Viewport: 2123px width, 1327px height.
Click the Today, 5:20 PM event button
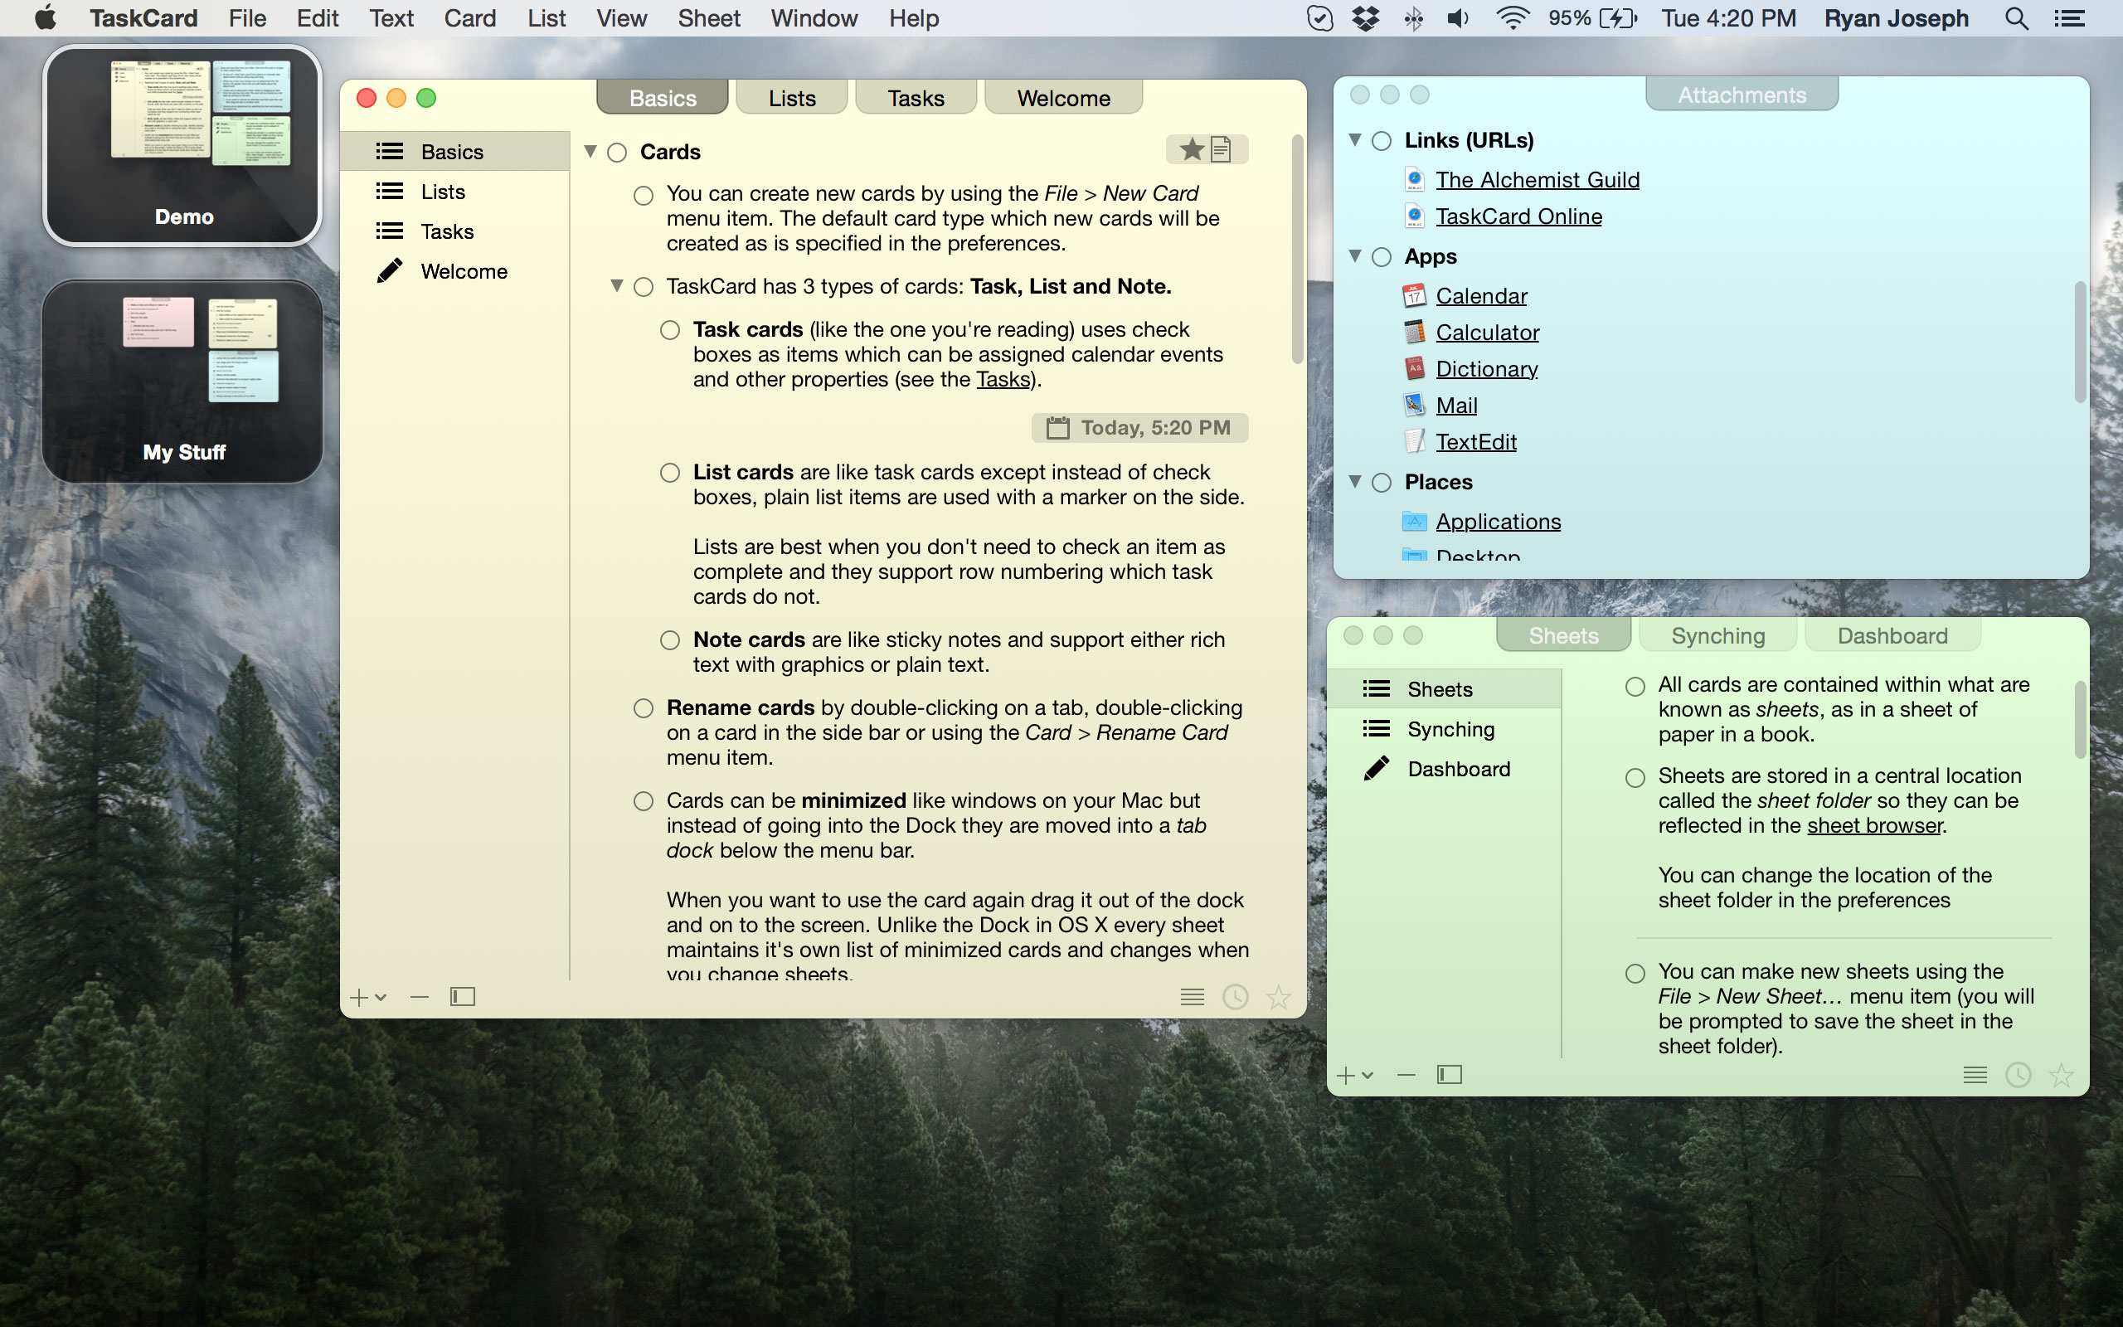click(x=1139, y=428)
